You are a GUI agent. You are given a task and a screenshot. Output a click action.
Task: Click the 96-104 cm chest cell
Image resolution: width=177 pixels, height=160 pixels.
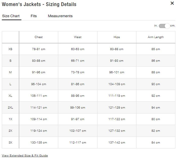point(39,84)
